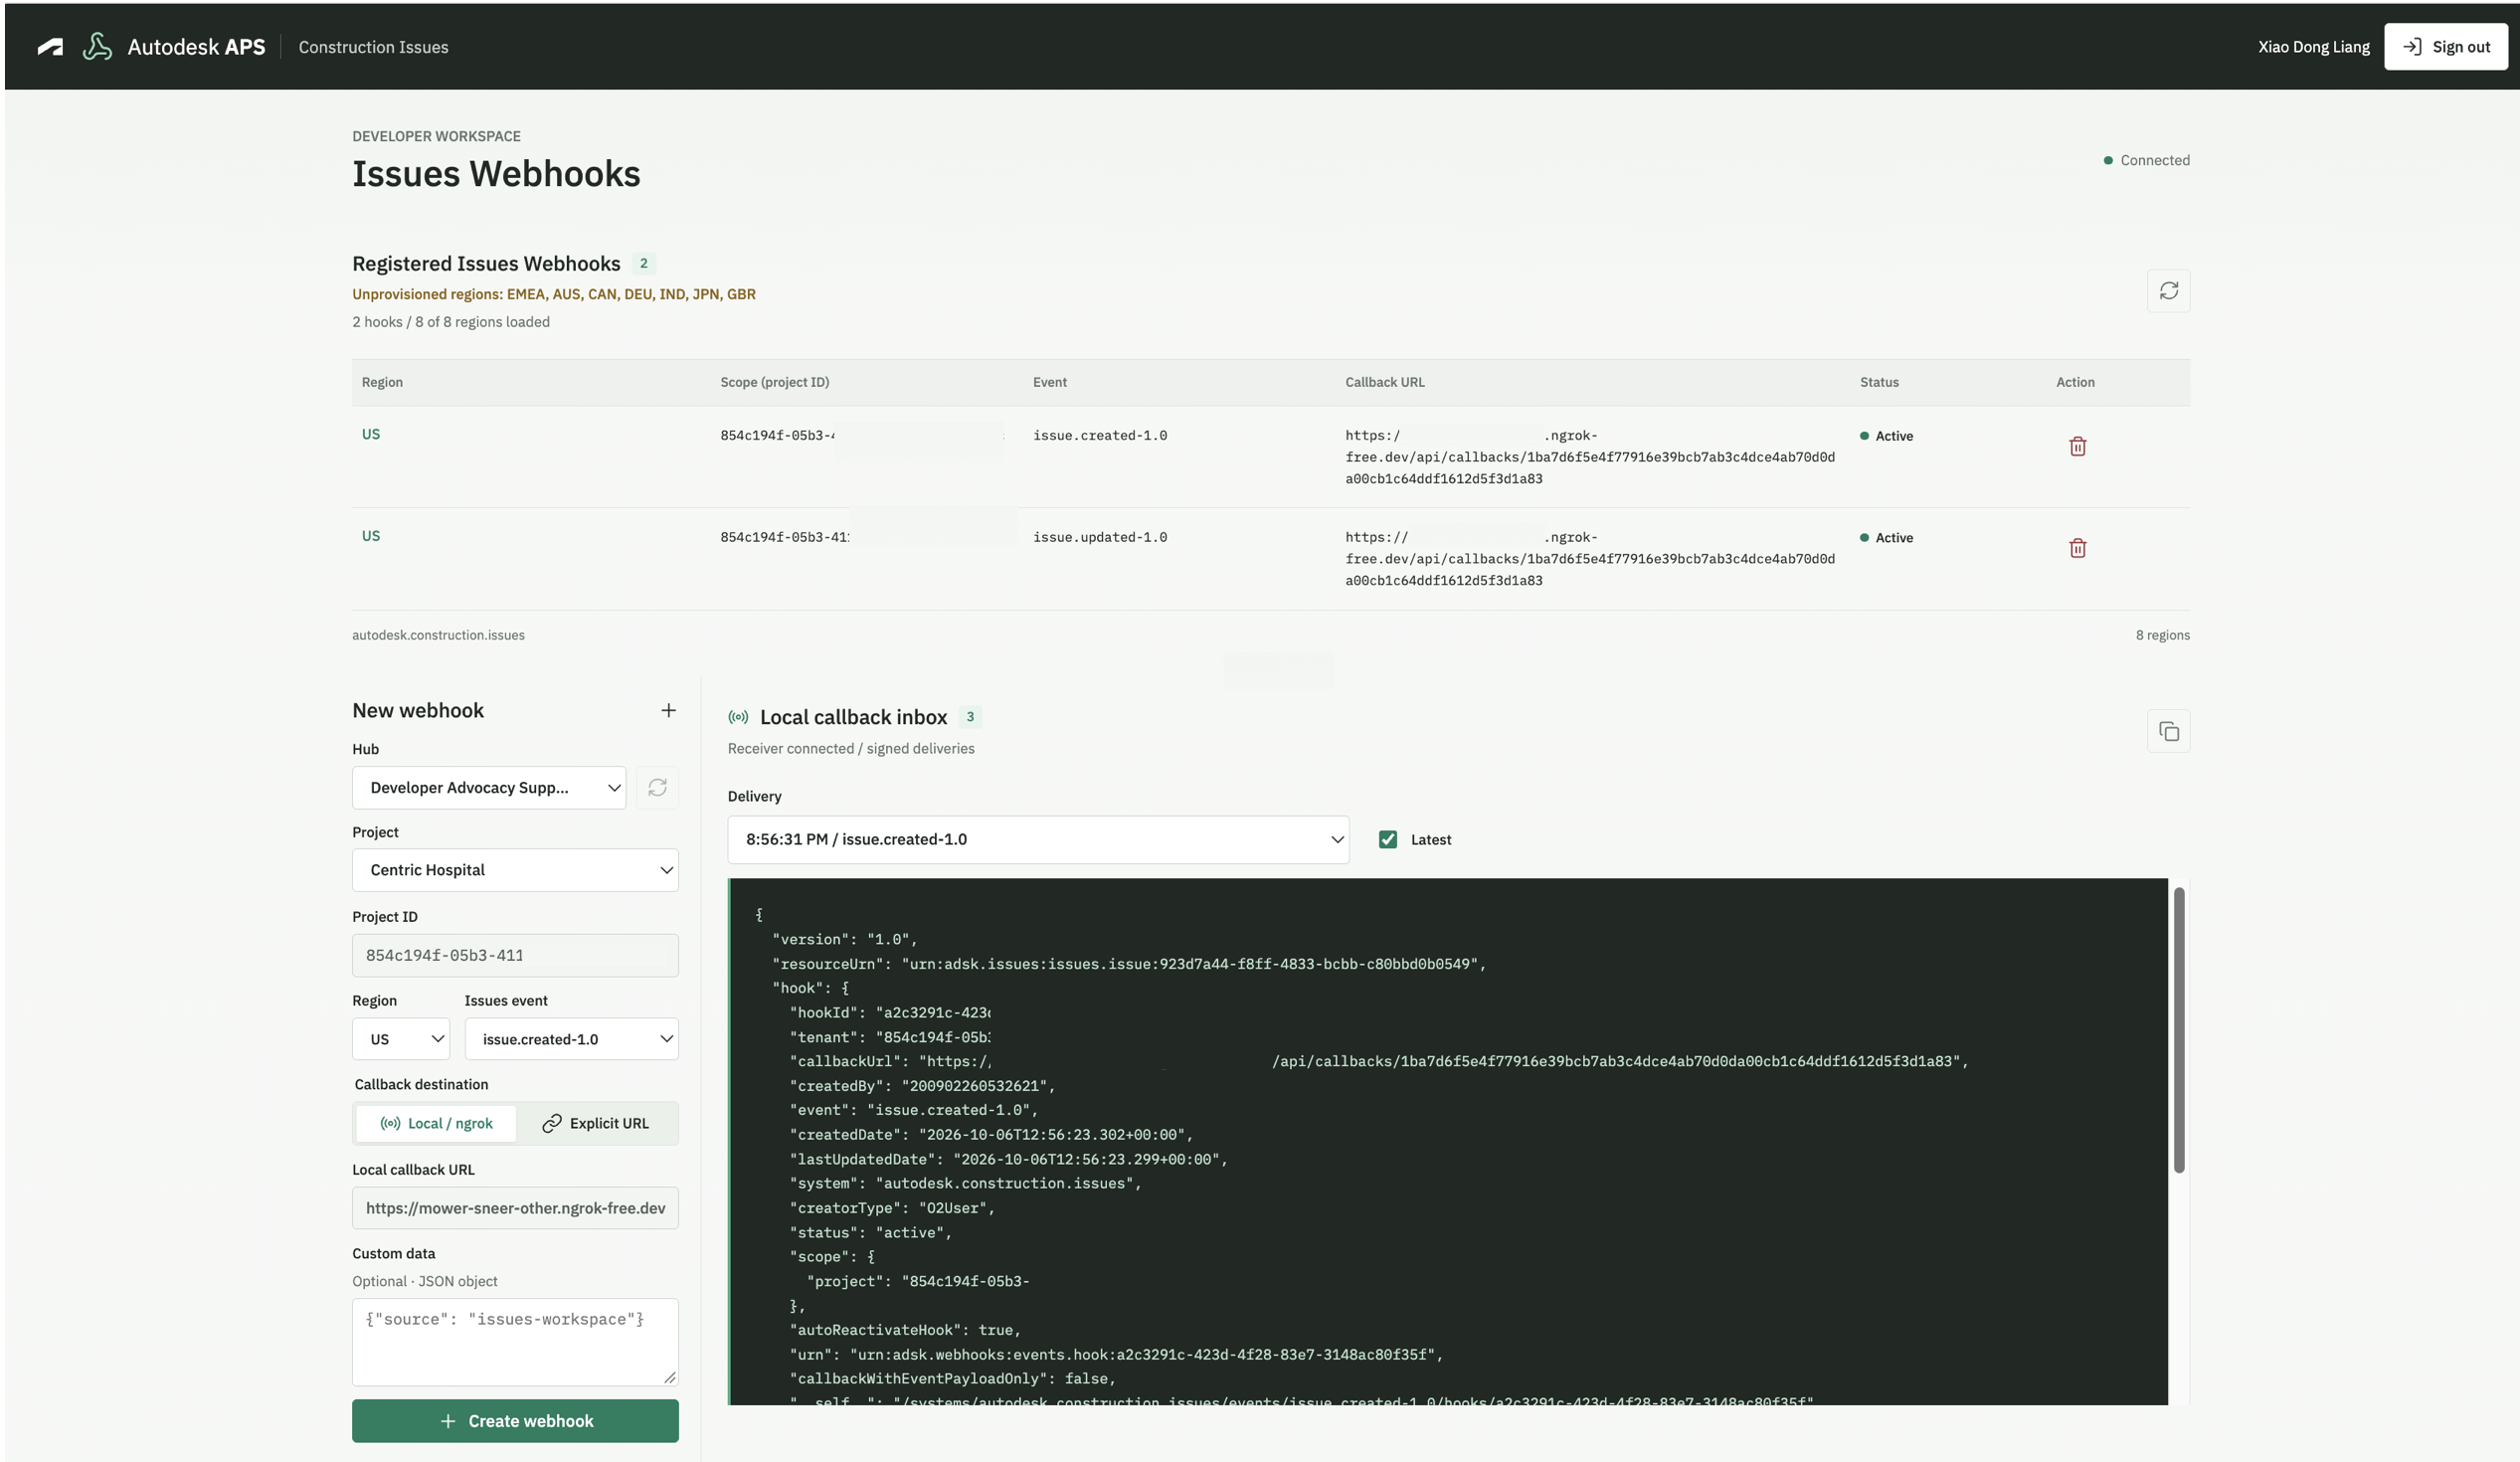This screenshot has height=1462, width=2520.
Task: Click the autodesk.construction.issues footer text
Action: pyautogui.click(x=438, y=635)
